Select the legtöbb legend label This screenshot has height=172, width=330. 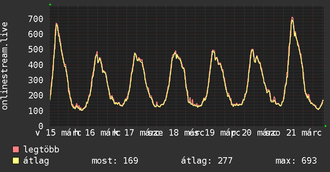tap(41, 149)
